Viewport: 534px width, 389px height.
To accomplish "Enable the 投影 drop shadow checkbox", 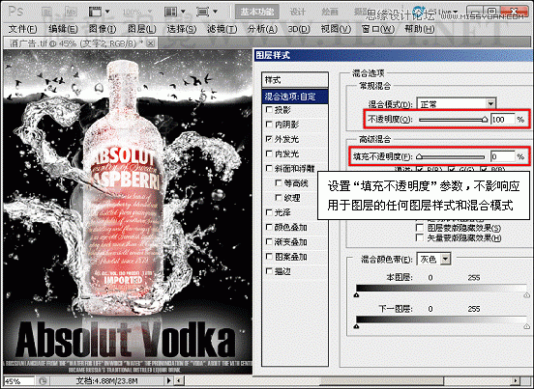I will (x=269, y=109).
